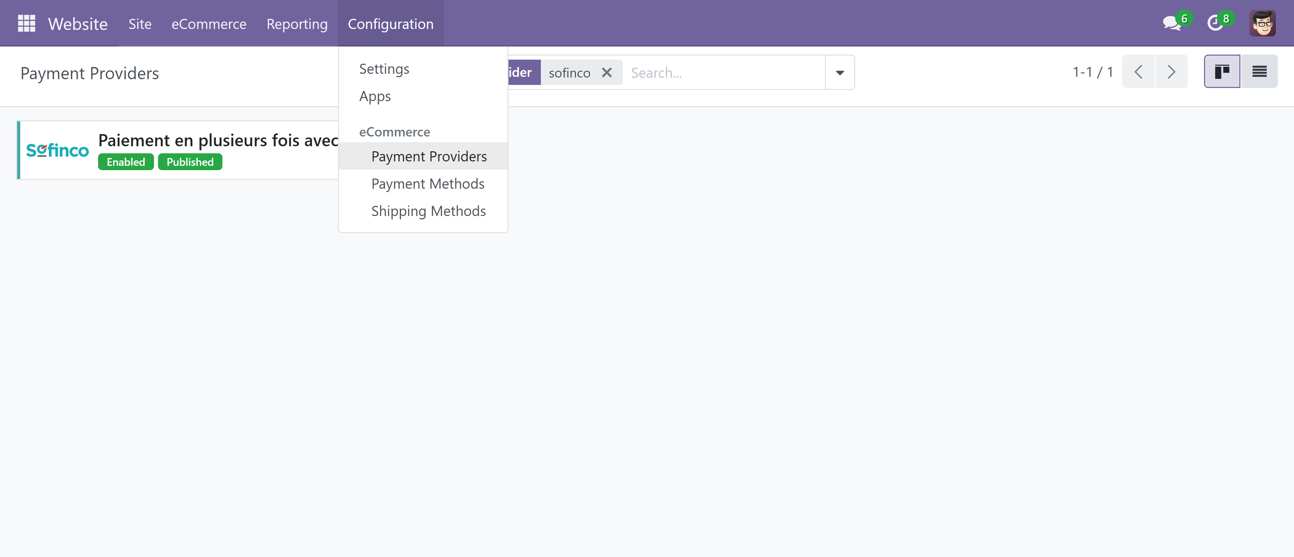This screenshot has height=557, width=1294.
Task: Remove the sofinco search filter
Action: [607, 73]
